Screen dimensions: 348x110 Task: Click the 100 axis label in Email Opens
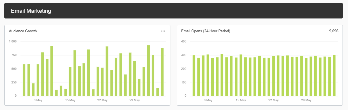click(x=184, y=83)
